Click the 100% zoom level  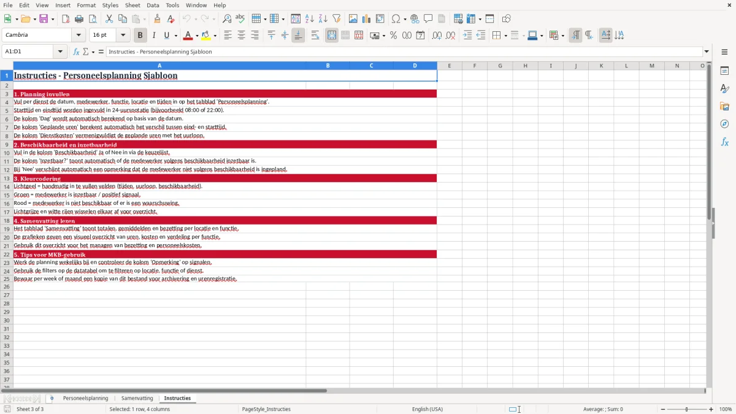point(726,409)
